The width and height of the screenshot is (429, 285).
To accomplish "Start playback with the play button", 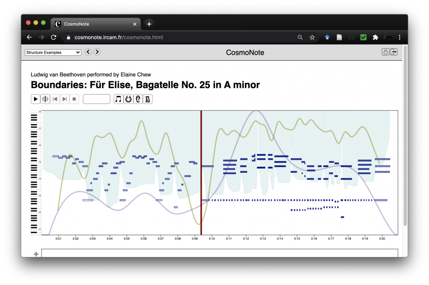I will pos(36,99).
